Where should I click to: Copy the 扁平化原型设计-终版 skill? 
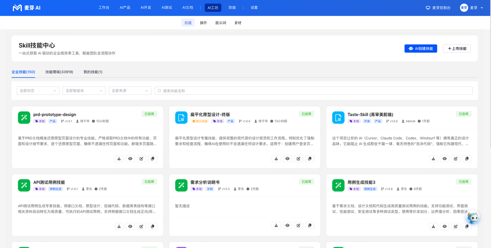pyautogui.click(x=310, y=159)
